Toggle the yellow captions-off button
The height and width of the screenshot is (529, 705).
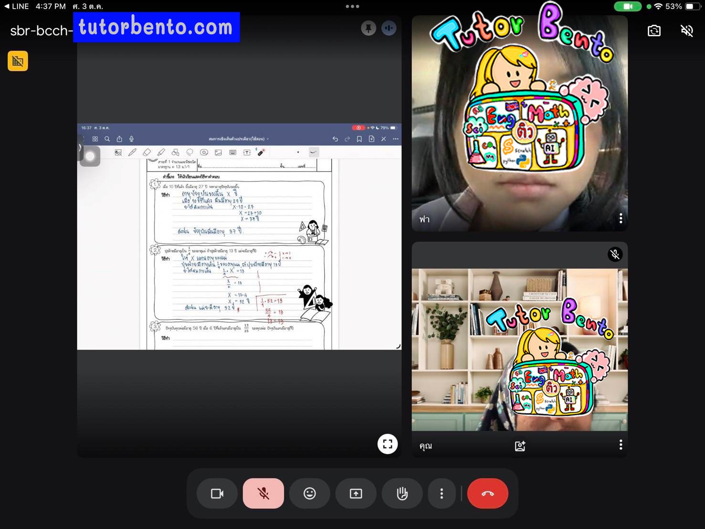tap(18, 61)
